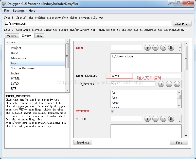Click settings panel scroll-up arrow
The width and height of the screenshot is (196, 159).
coord(186,43)
